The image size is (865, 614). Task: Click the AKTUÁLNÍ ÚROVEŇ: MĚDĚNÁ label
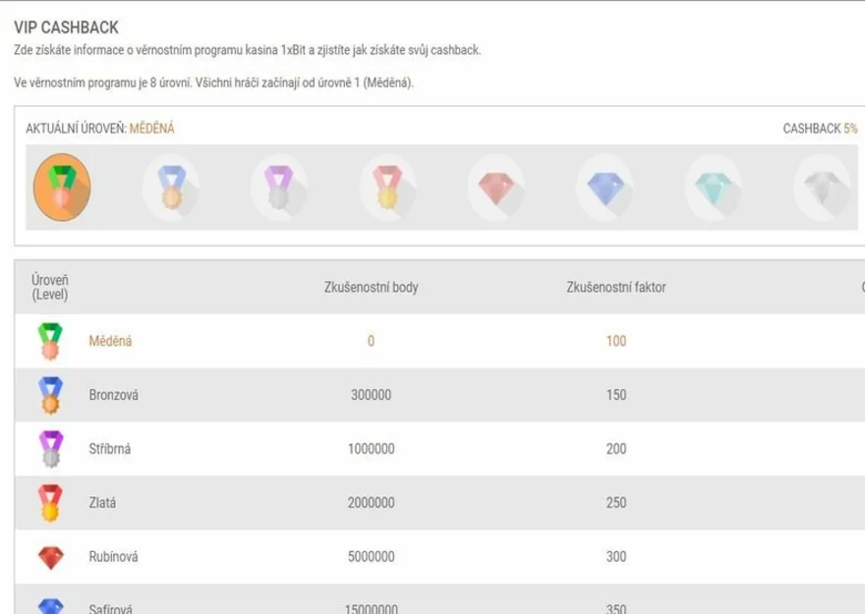[x=100, y=129]
